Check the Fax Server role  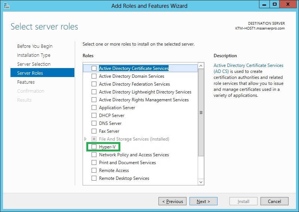pos(94,131)
